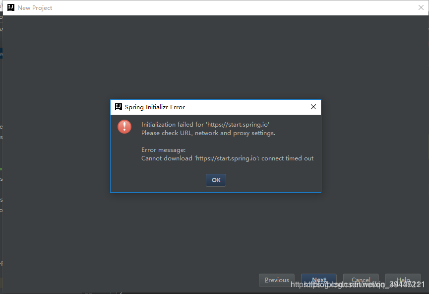Click the 'New Project' window title text

35,7
